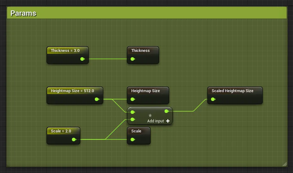Click Add input on multiply node
The width and height of the screenshot is (293, 173).
click(155, 121)
